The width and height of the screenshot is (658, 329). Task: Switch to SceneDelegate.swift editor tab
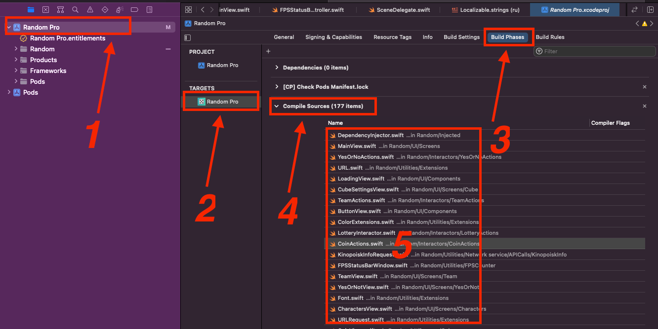click(399, 9)
